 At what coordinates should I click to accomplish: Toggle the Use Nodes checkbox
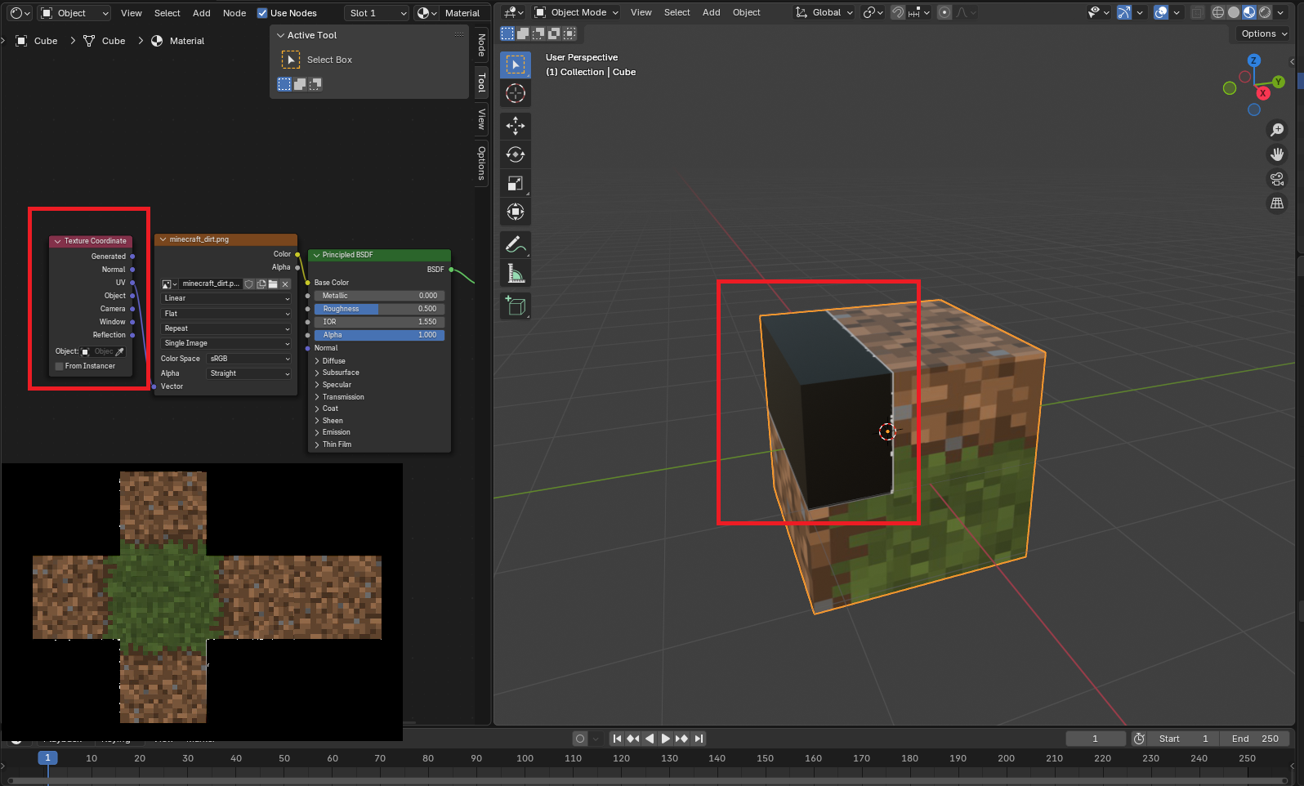click(262, 13)
